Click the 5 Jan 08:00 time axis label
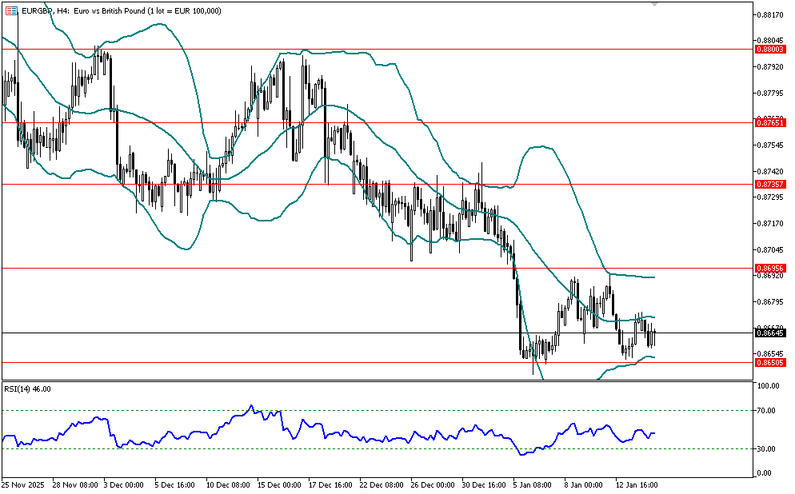 pos(532,484)
